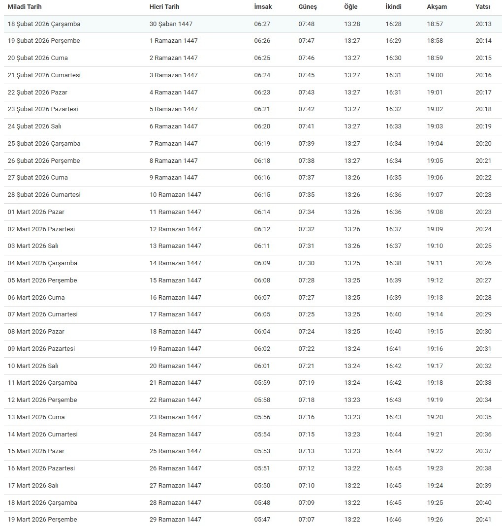Select the İkindi column header
This screenshot has height=526, width=502.
(393, 7)
